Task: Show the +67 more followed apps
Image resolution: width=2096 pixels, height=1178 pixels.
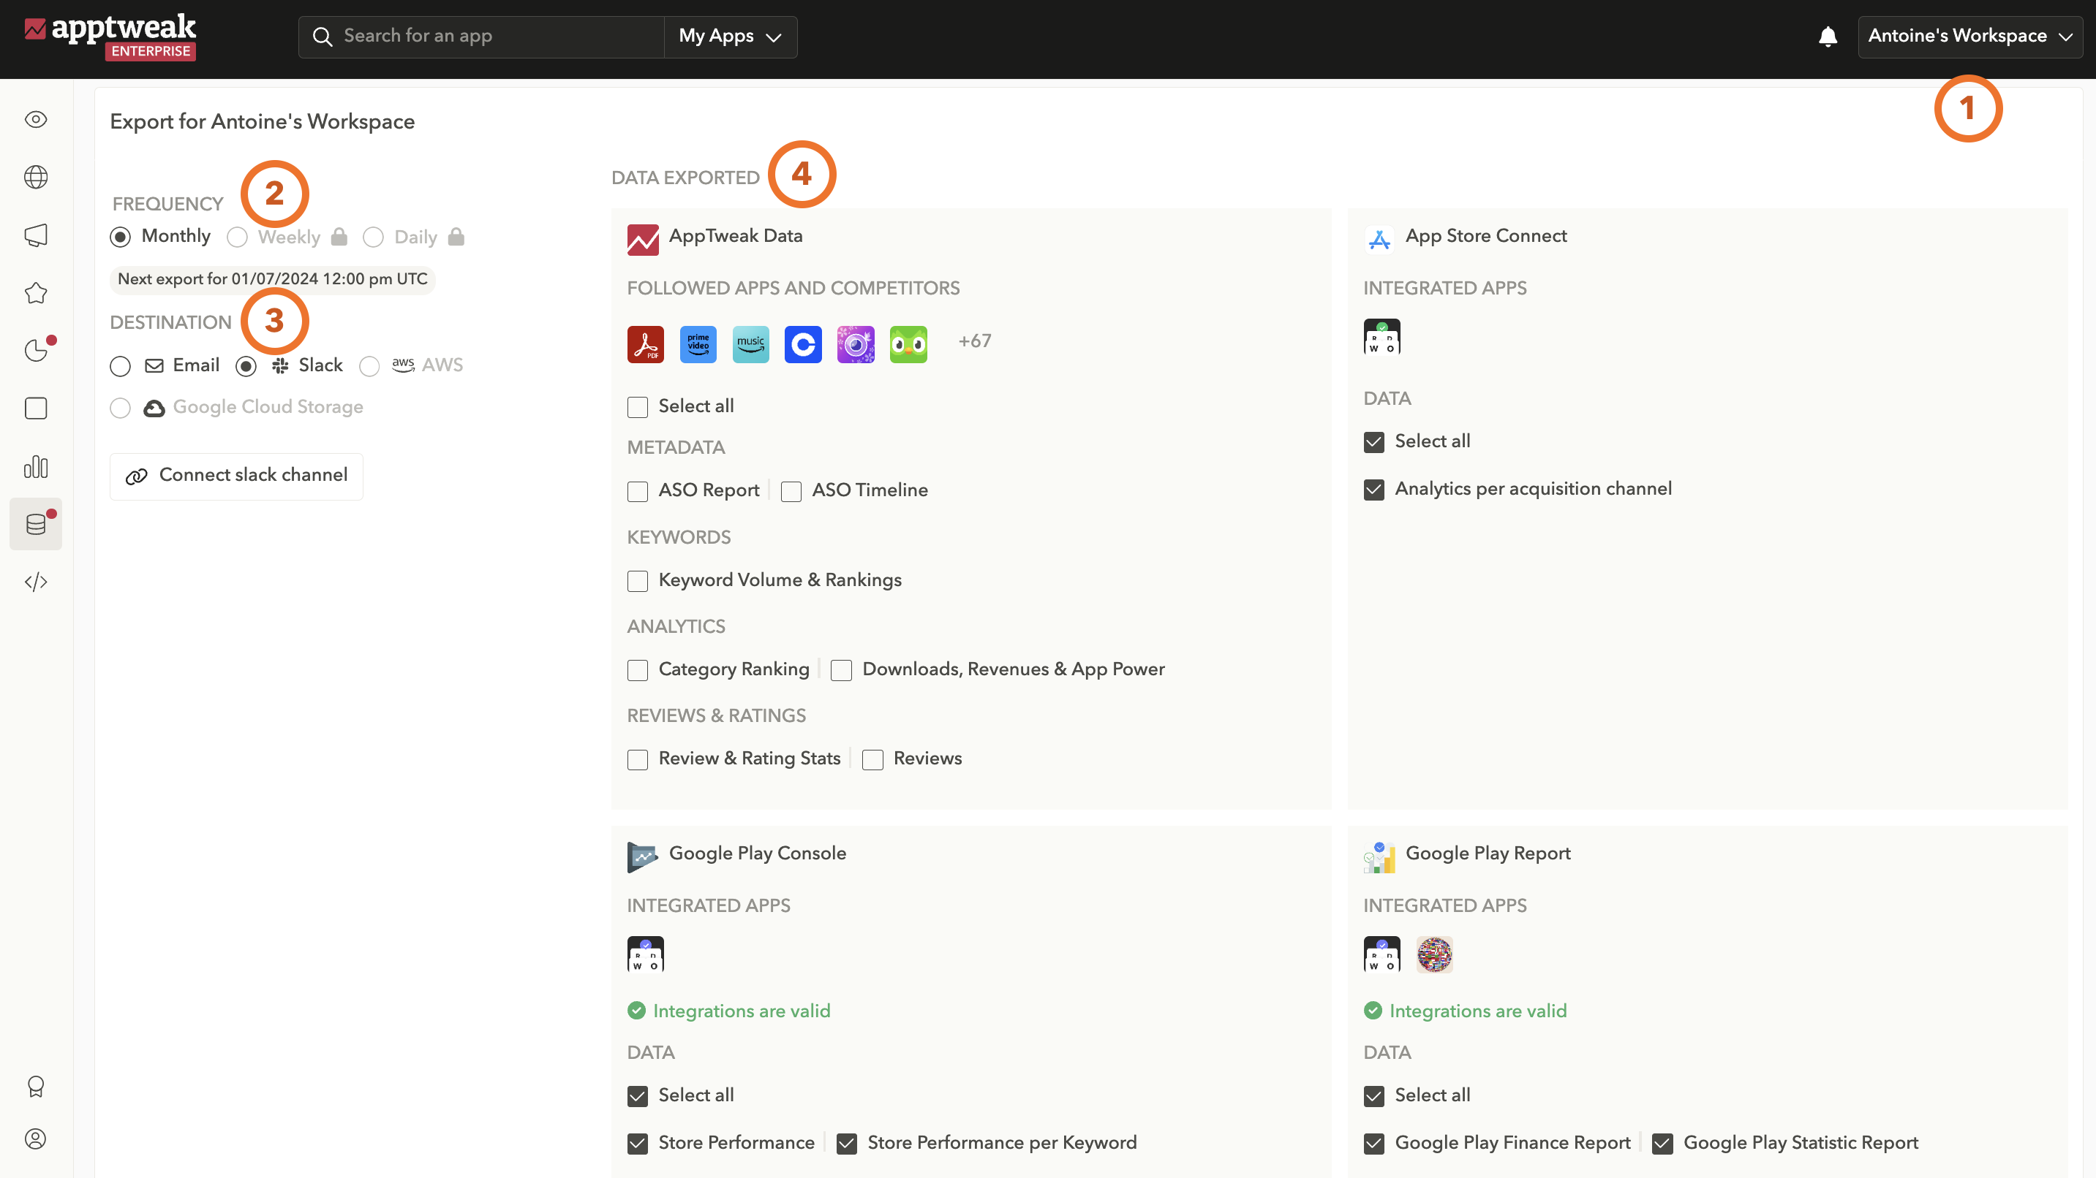Action: tap(975, 341)
